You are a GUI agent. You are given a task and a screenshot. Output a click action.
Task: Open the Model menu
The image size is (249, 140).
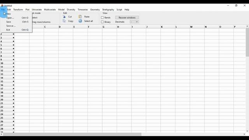61,9
